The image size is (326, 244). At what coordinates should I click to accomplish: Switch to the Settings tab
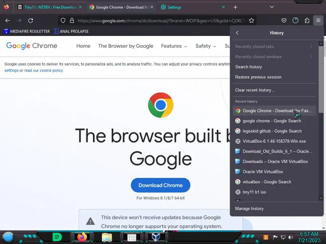click(x=193, y=7)
